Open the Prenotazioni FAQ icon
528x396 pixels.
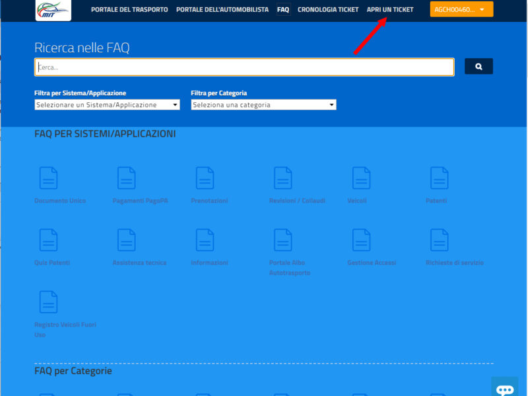(x=205, y=178)
